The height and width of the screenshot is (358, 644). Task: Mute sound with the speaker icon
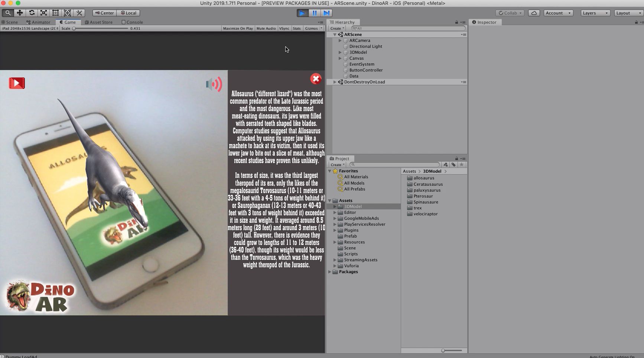(x=214, y=84)
